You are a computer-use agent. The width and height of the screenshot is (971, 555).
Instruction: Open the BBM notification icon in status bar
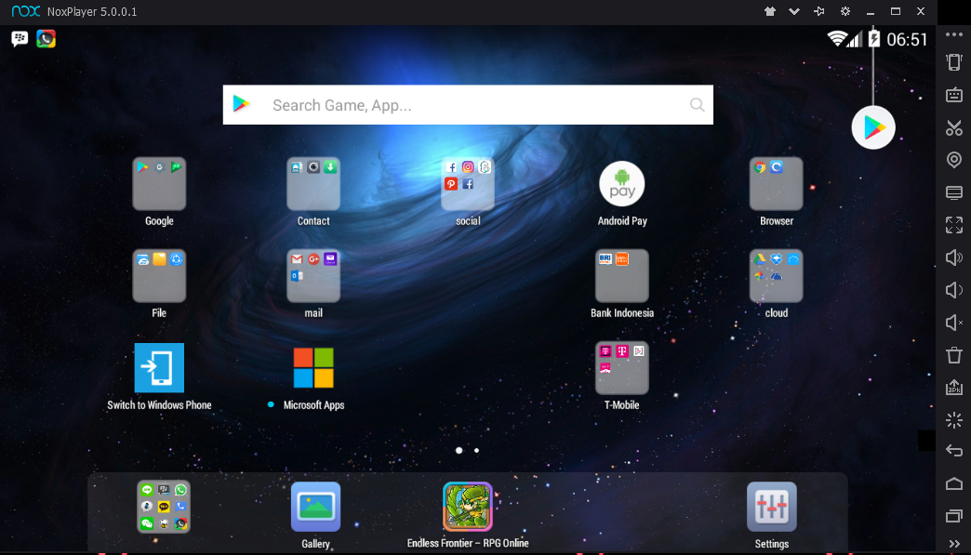pos(20,39)
